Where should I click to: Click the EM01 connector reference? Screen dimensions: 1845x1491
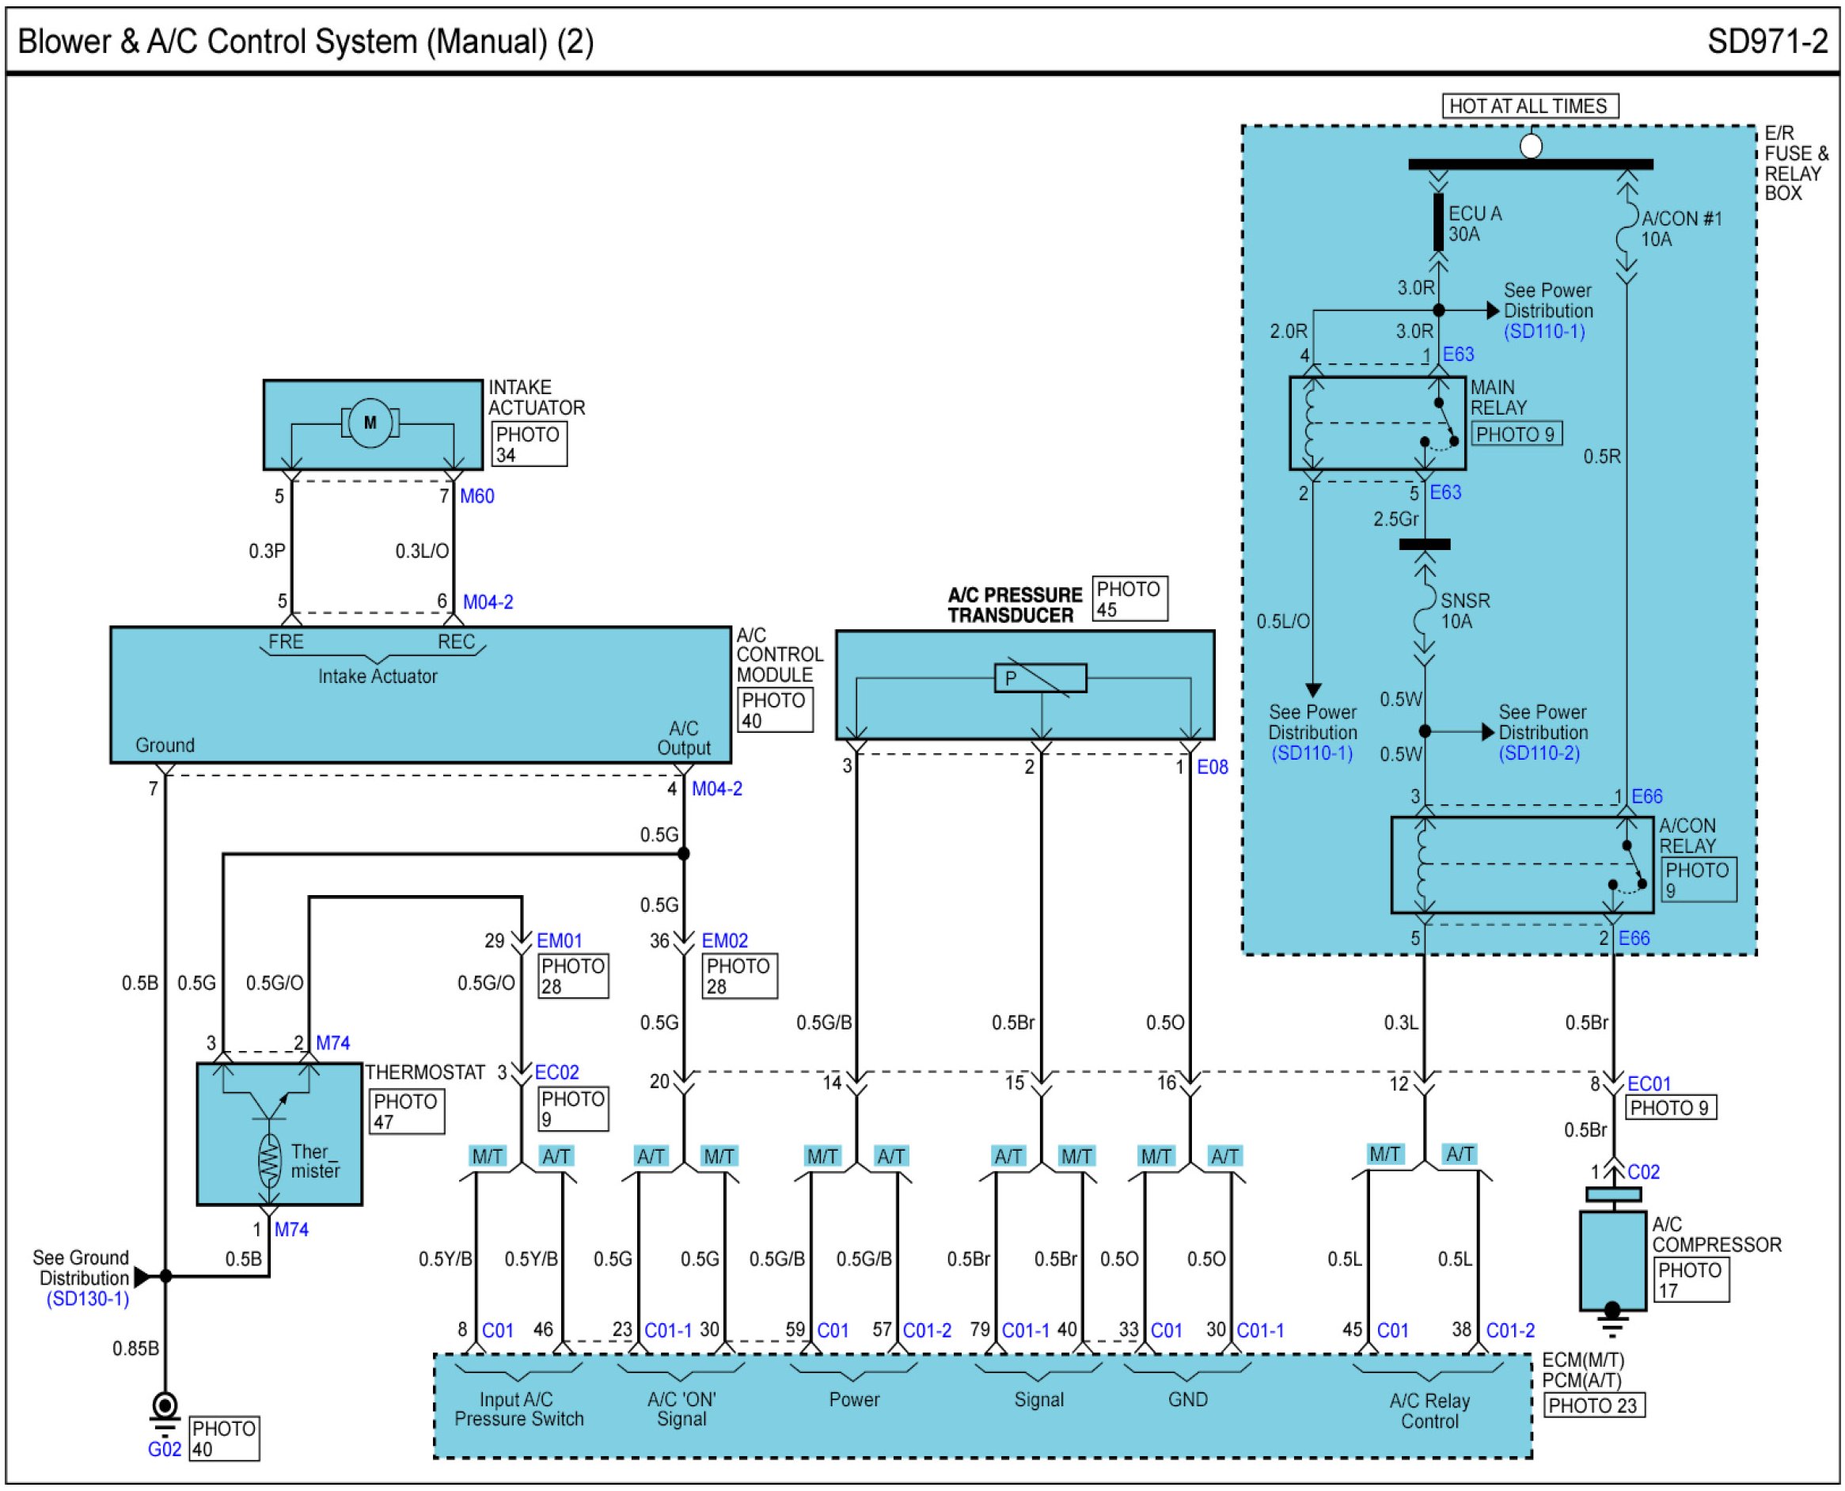[558, 940]
